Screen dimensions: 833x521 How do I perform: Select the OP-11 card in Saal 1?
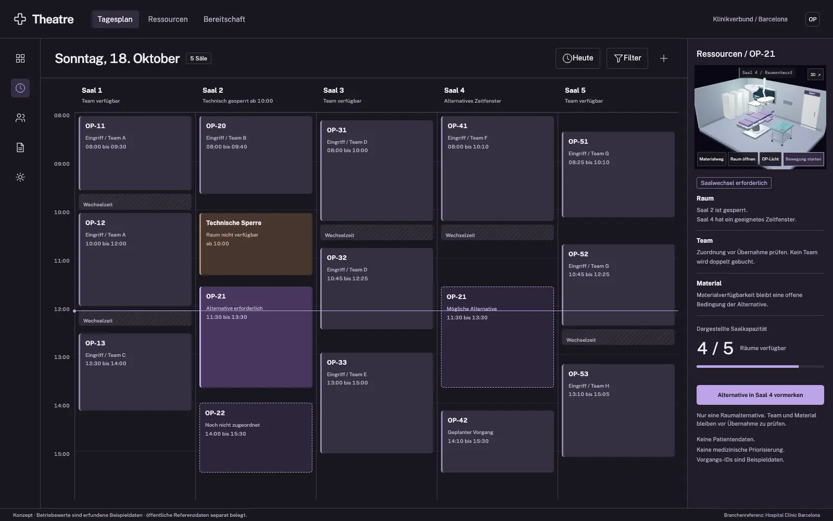pos(135,153)
